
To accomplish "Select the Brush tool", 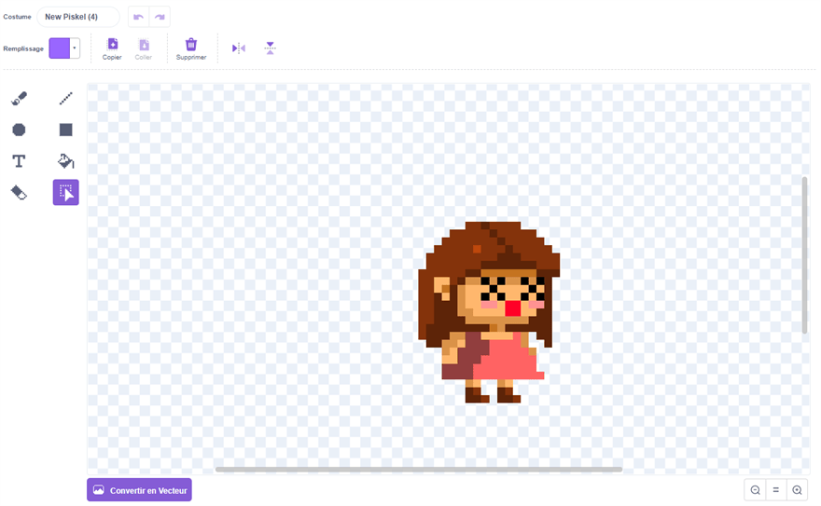I will tap(19, 98).
